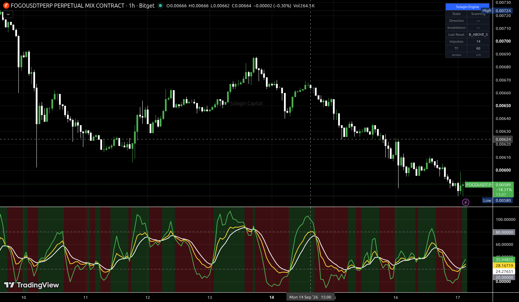Click the v15 version cell
Viewport: 519px width, 302px height.
(x=478, y=55)
